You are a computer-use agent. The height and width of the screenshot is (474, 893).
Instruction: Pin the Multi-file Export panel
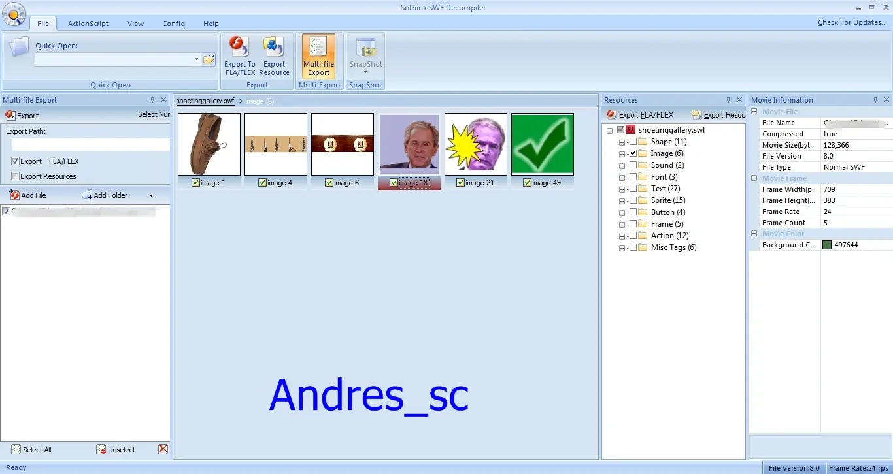(x=153, y=100)
